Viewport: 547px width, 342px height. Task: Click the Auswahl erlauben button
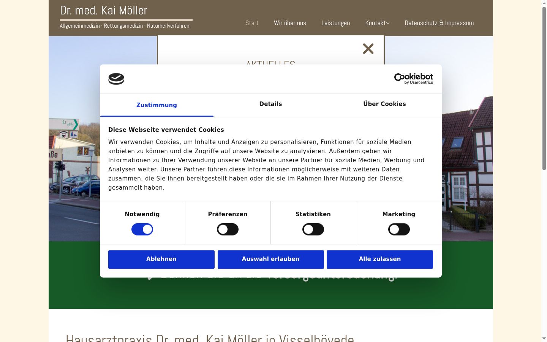tap(271, 259)
